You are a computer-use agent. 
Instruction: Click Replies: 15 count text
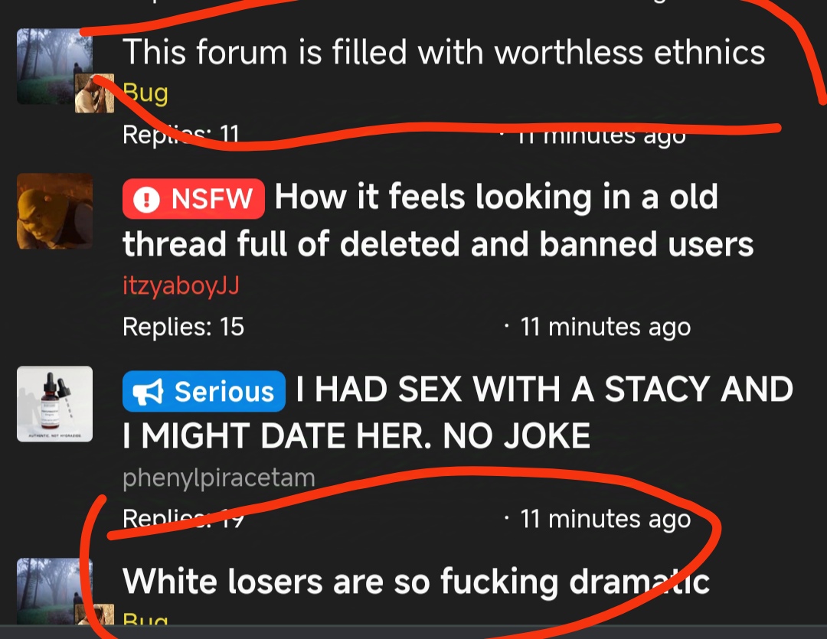click(x=184, y=327)
